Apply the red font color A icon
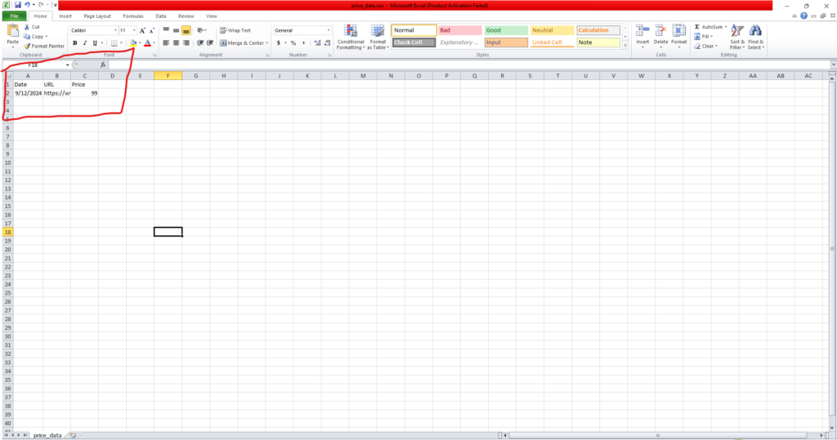Image resolution: width=837 pixels, height=440 pixels. [x=147, y=42]
